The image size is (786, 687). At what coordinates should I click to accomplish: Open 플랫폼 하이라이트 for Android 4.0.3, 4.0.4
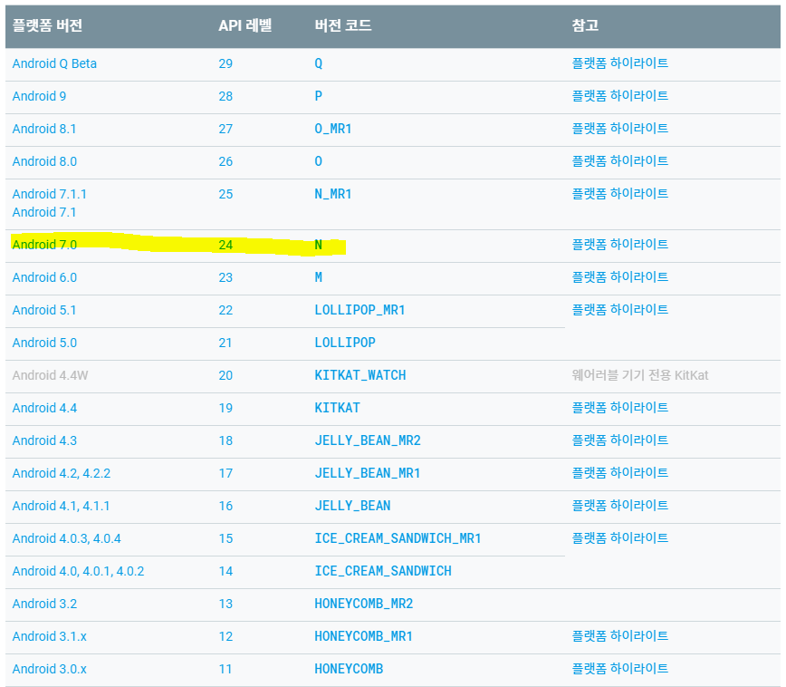click(x=620, y=538)
